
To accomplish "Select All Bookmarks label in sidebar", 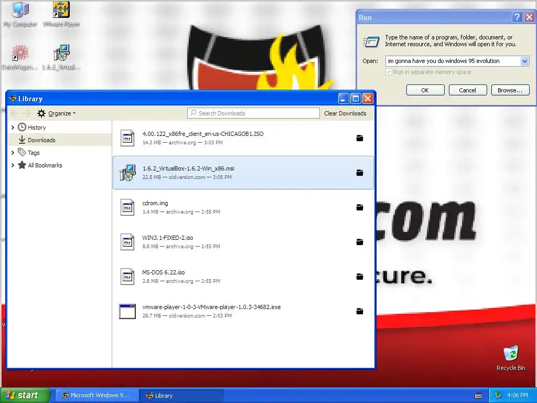I will click(45, 165).
